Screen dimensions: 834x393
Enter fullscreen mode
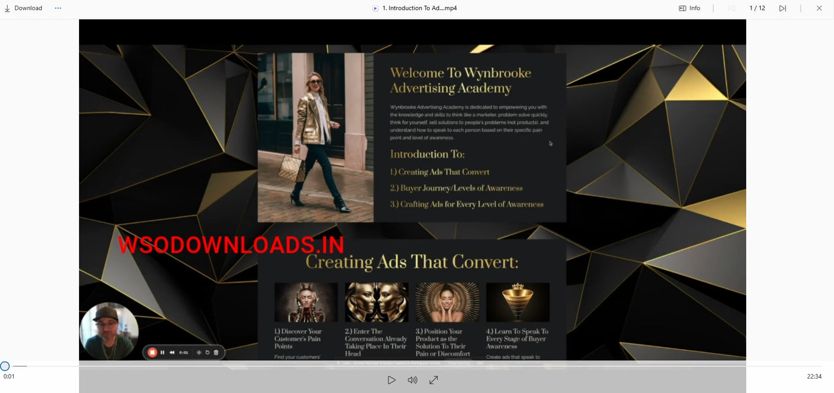(433, 380)
